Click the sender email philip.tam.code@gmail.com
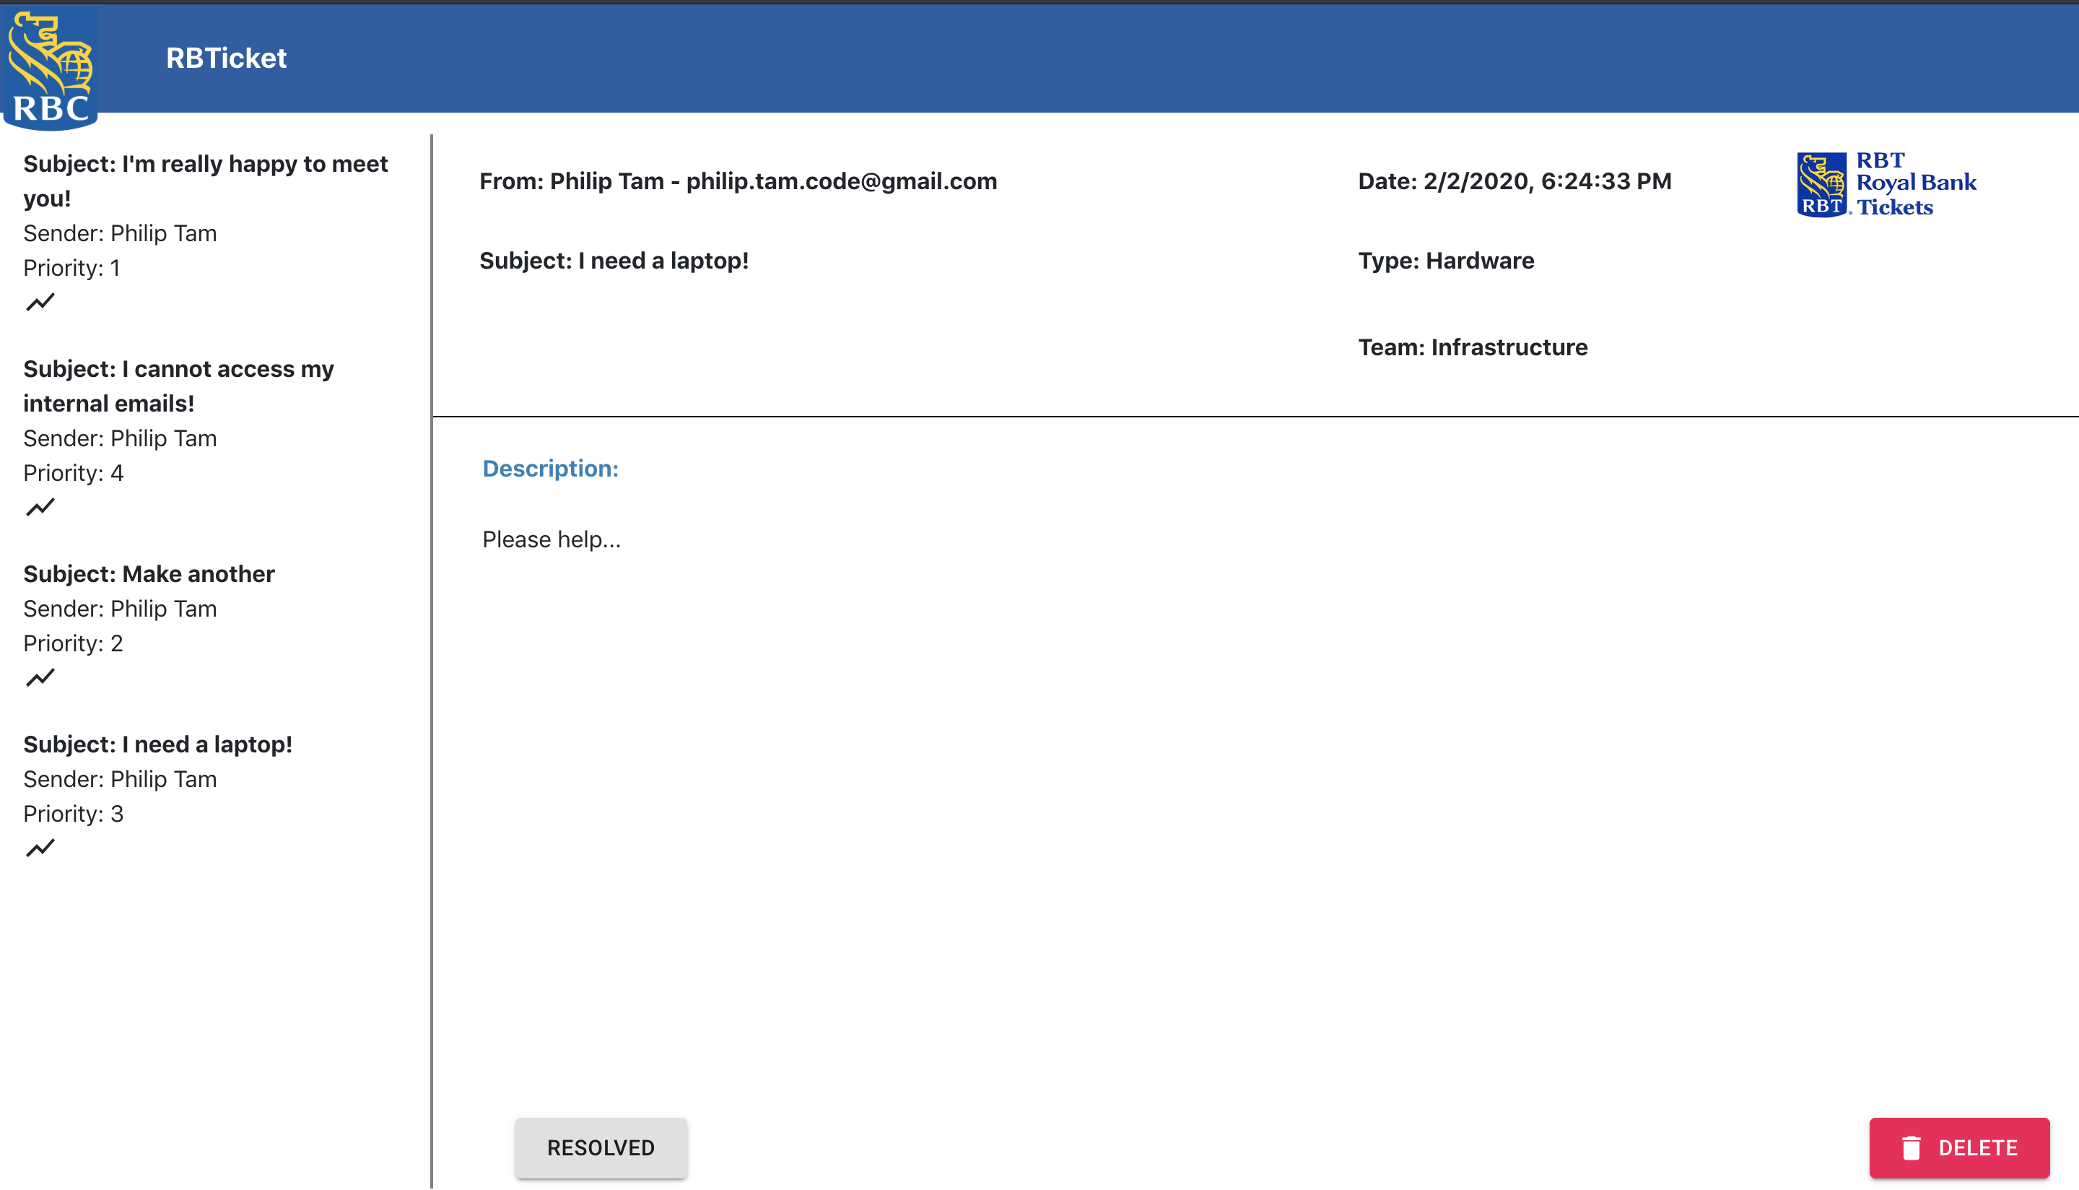This screenshot has width=2079, height=1190. point(840,181)
